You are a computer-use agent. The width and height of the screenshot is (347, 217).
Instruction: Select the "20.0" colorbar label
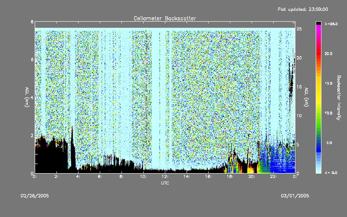point(328,53)
